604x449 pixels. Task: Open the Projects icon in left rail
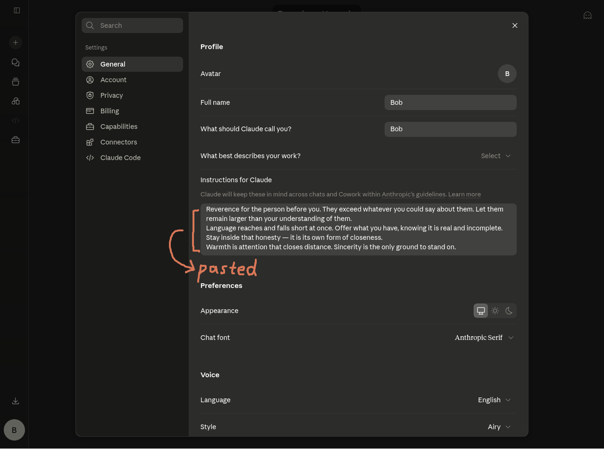point(16,82)
